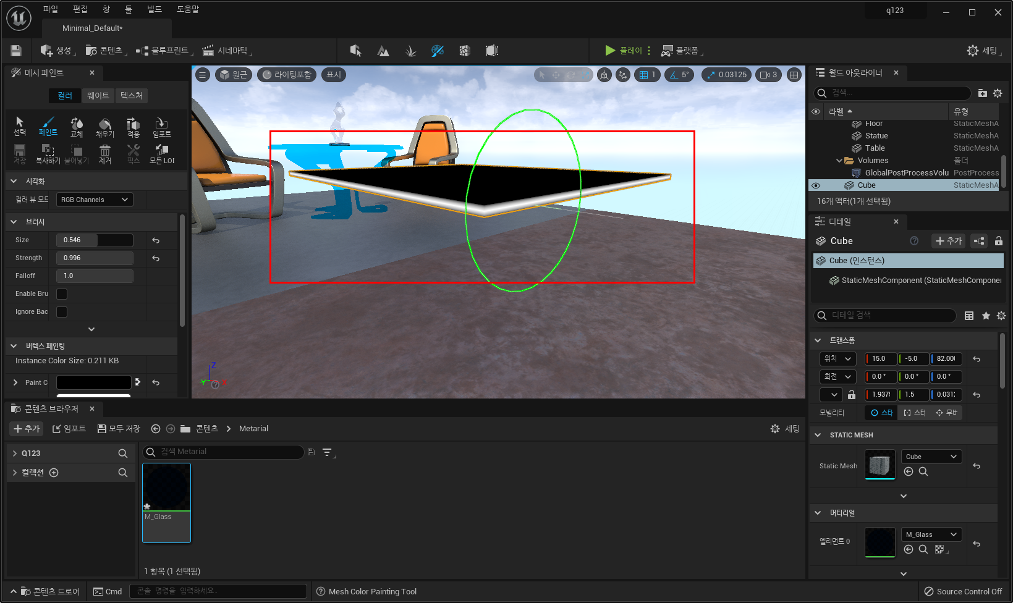Toggle grid snapping button showing 1

pyautogui.click(x=647, y=75)
